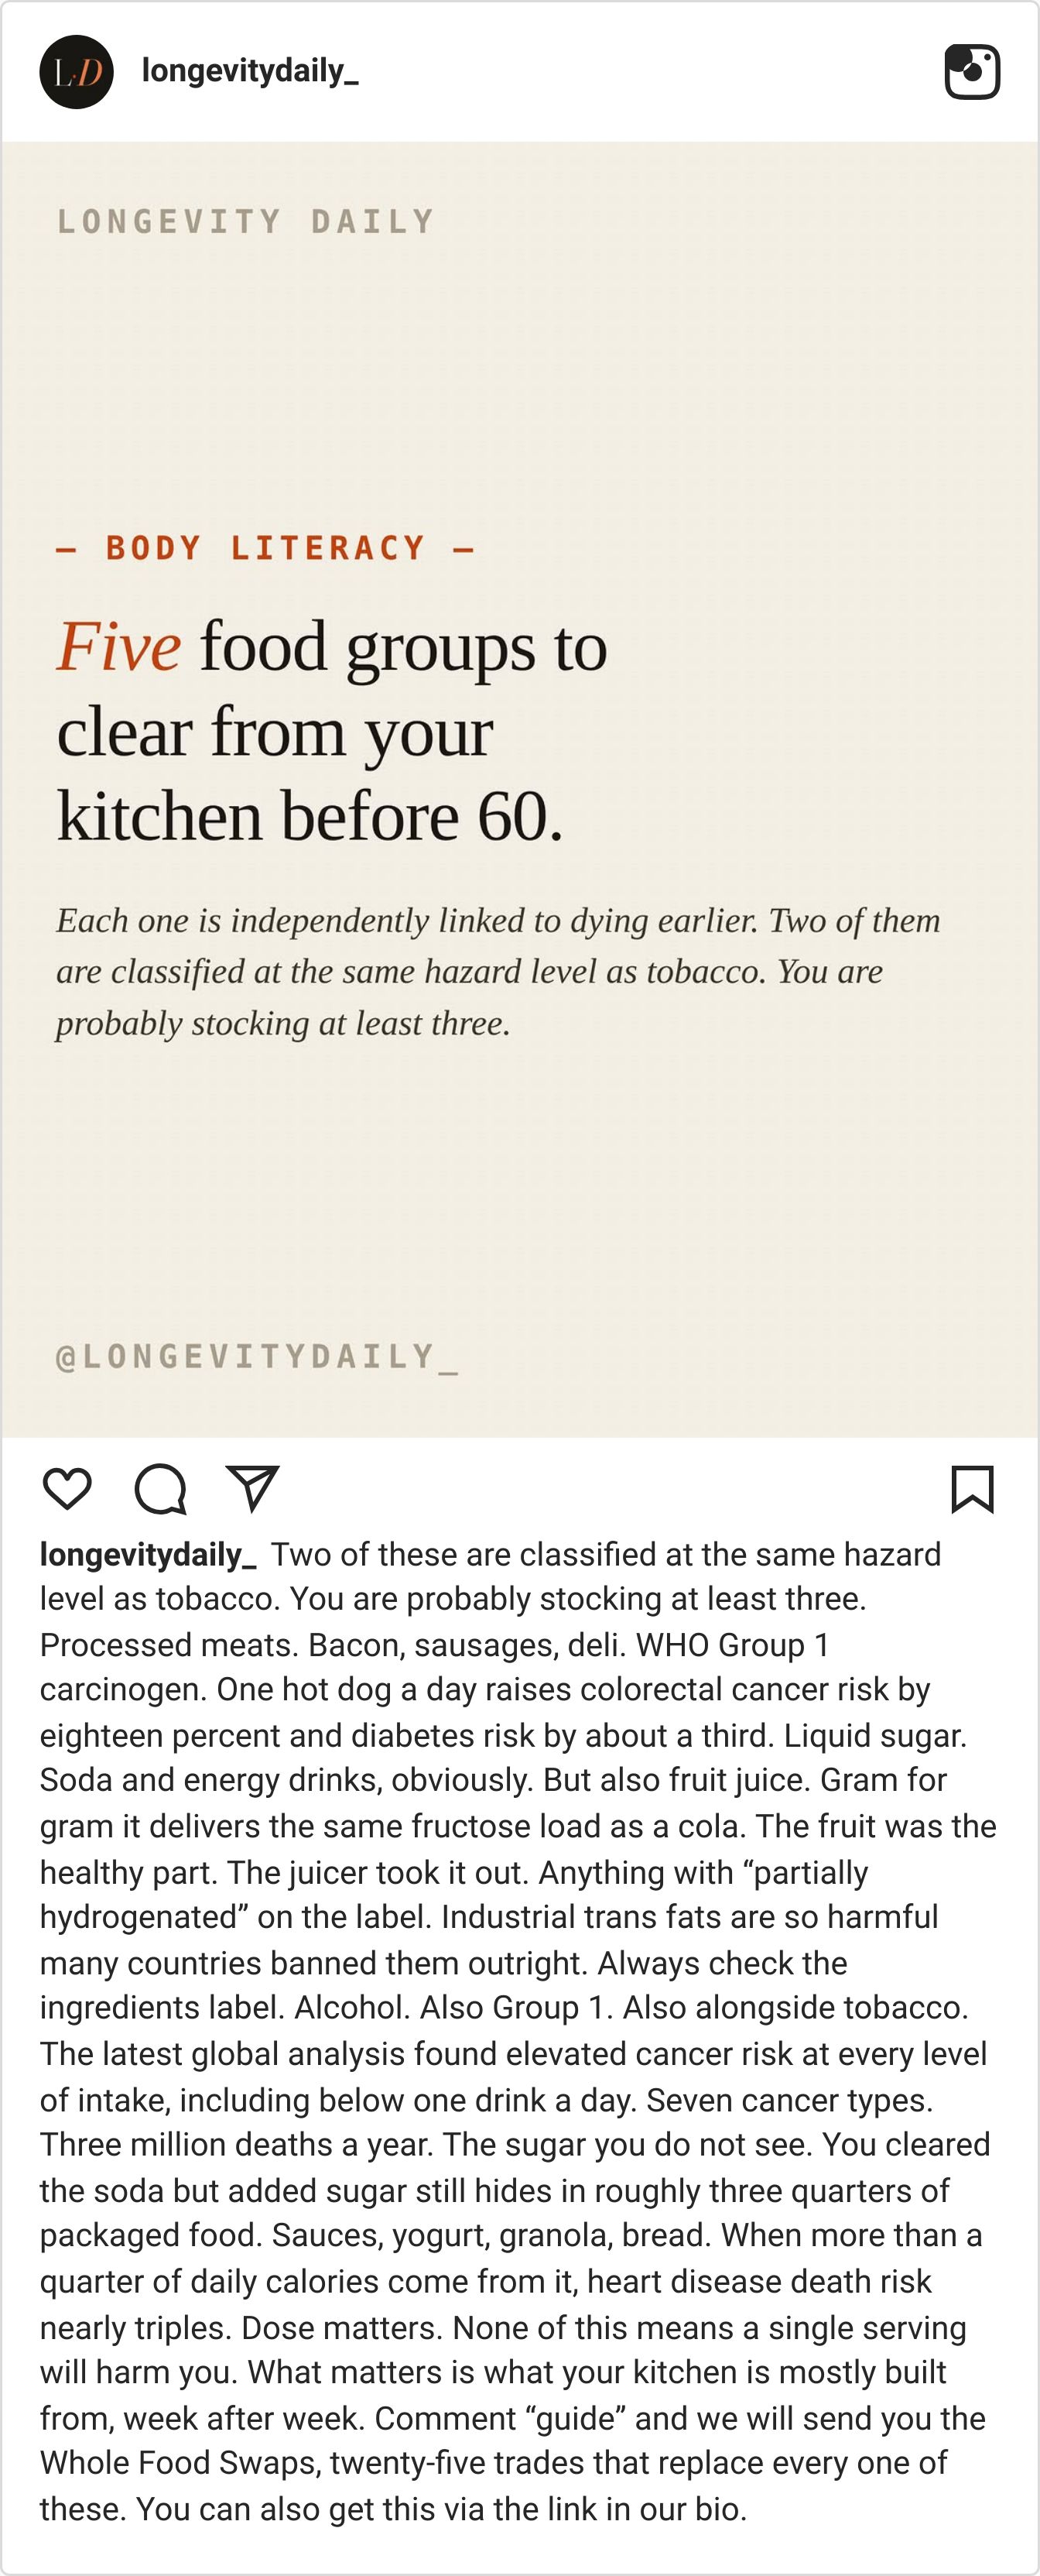Save the post with the bookmark icon
Viewport: 1040px width, 2576px height.
pyautogui.click(x=972, y=1489)
